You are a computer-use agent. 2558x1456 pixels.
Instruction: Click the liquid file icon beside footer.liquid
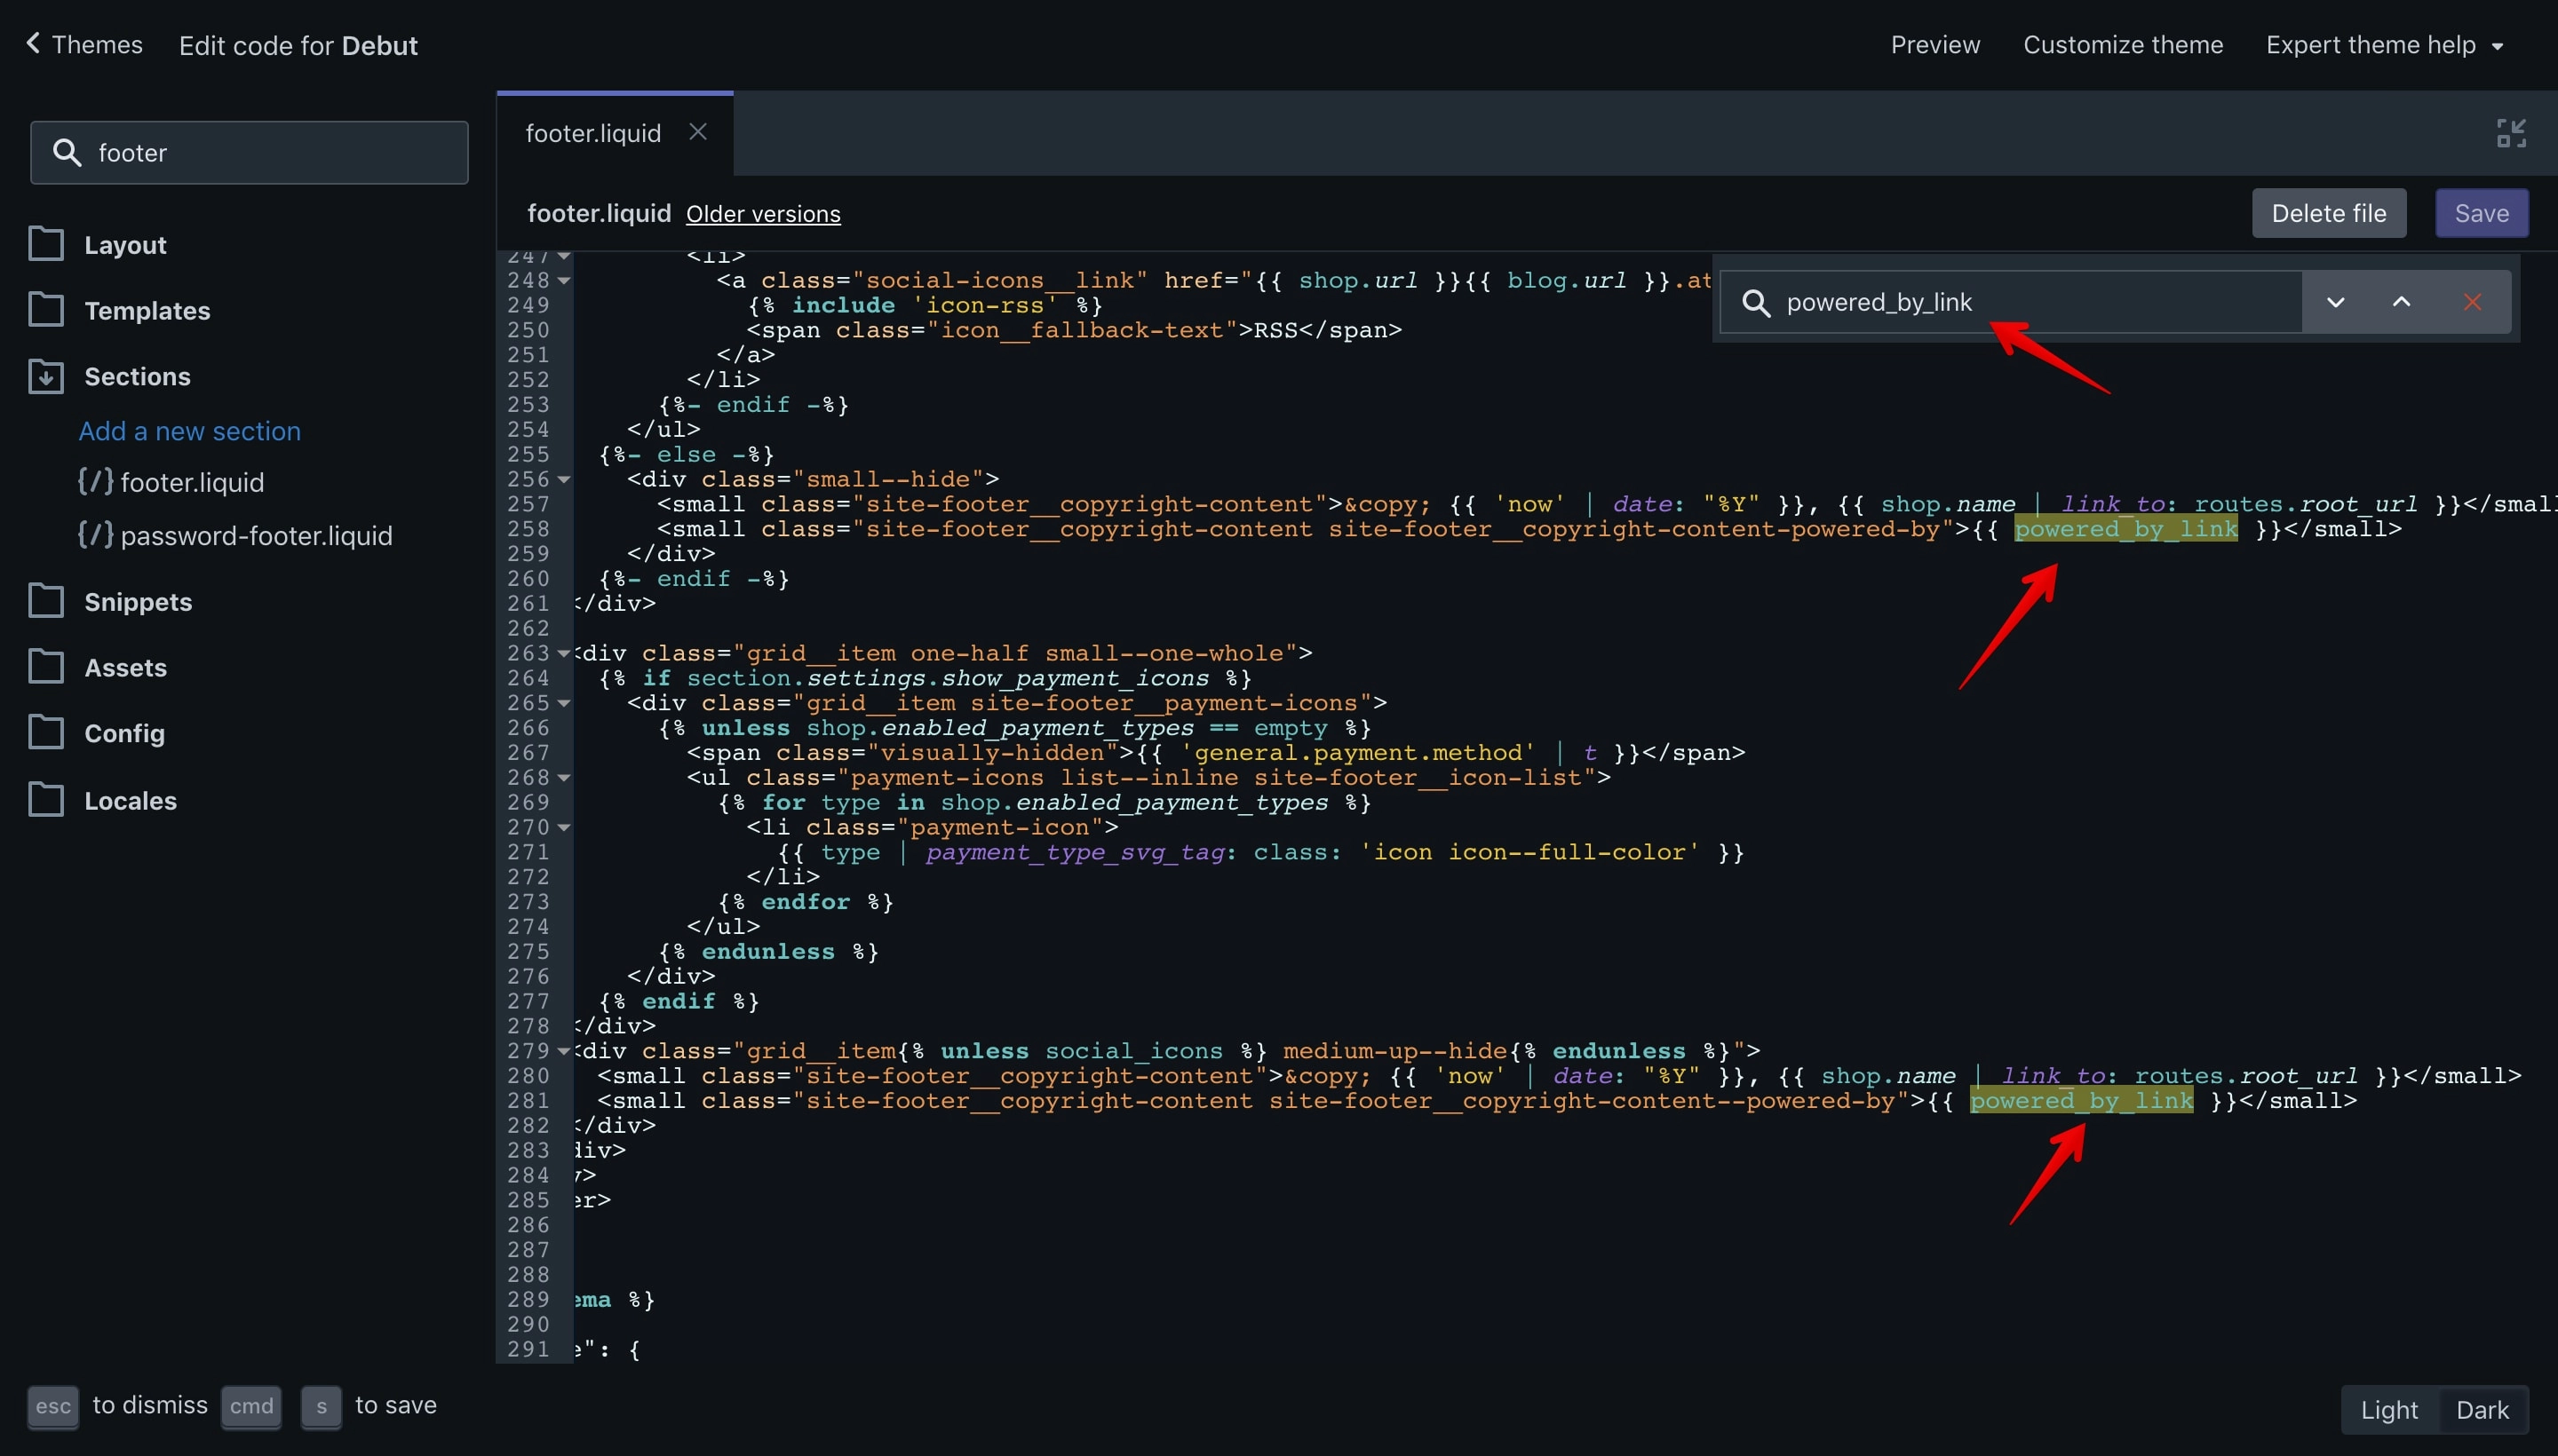[96, 481]
